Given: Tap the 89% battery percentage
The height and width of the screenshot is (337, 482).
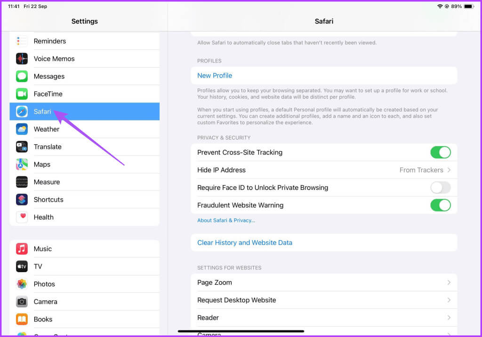Looking at the screenshot, I should click(457, 6).
